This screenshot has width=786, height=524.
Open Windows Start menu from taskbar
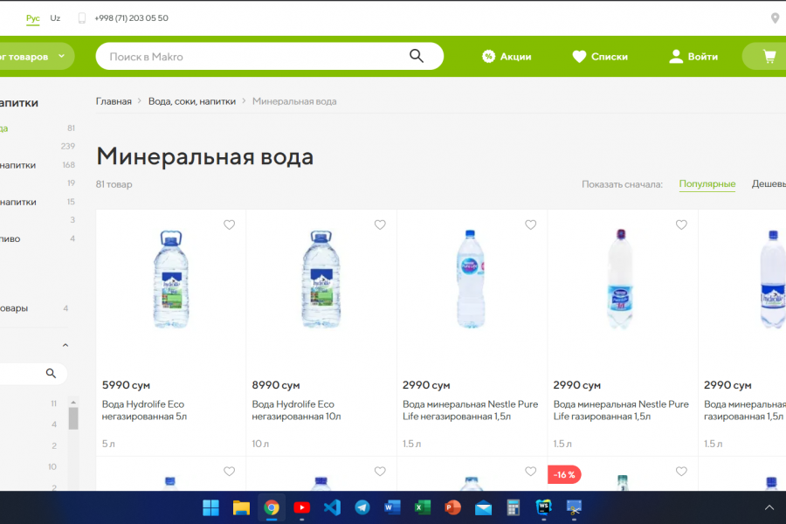click(210, 507)
